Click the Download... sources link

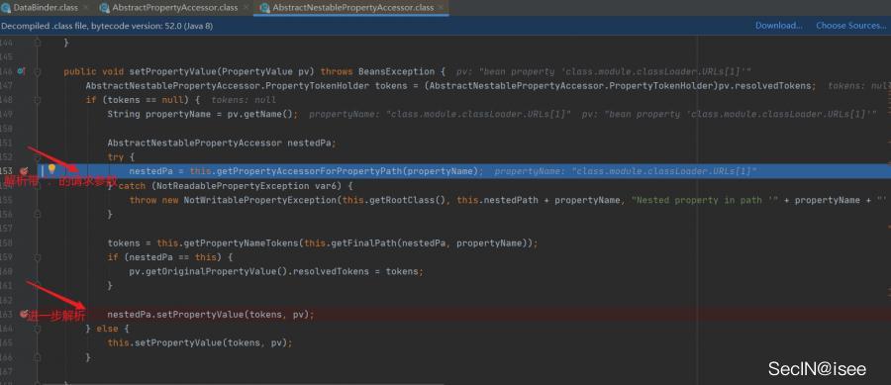[778, 26]
